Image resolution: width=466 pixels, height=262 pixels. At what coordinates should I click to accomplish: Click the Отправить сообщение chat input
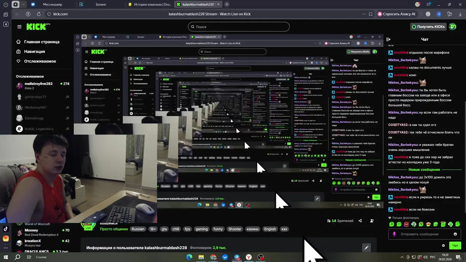click(424, 234)
